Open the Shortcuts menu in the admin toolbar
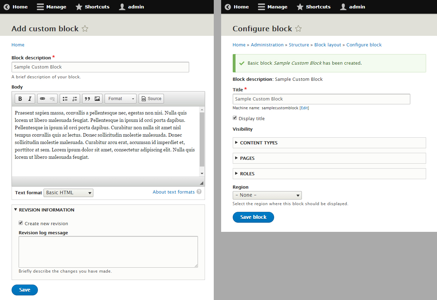 [92, 7]
